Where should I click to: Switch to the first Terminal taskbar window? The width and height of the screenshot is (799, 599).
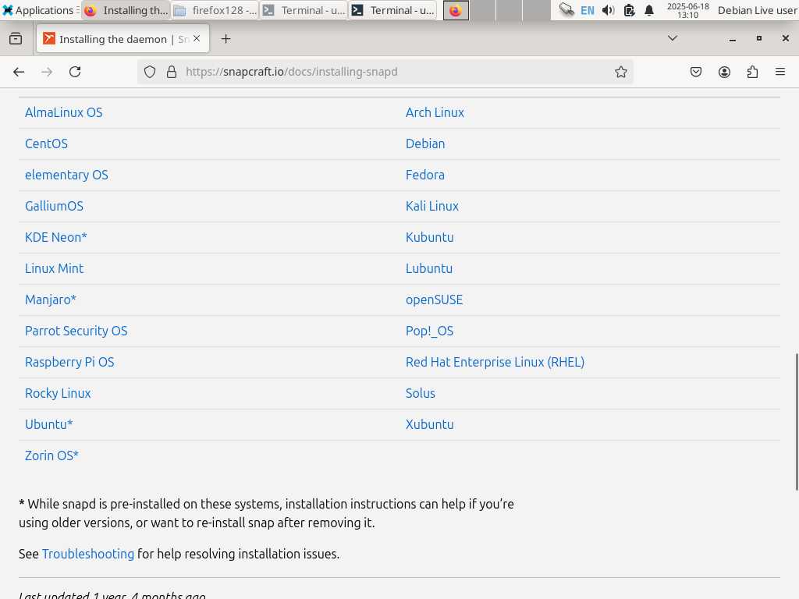(x=304, y=10)
